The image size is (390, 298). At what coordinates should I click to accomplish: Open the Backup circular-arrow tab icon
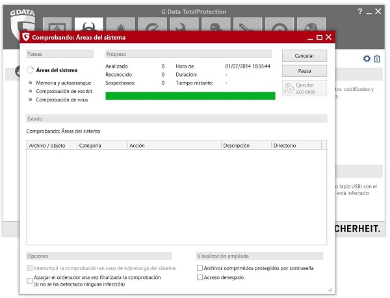(x=152, y=24)
